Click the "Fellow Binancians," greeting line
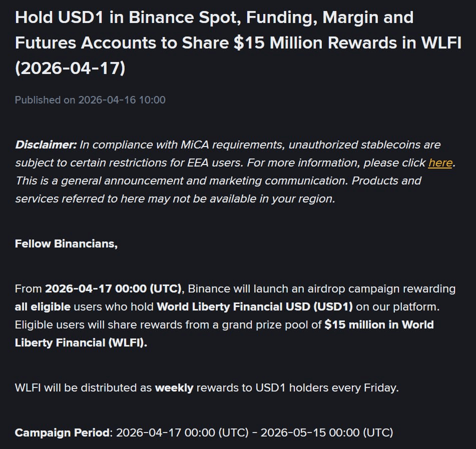The height and width of the screenshot is (449, 476). (x=66, y=243)
